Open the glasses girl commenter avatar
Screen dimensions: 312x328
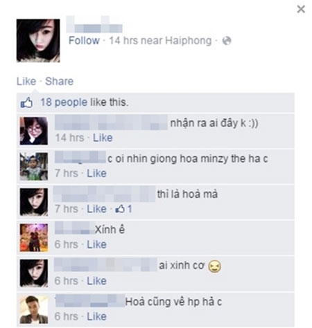pos(34,131)
